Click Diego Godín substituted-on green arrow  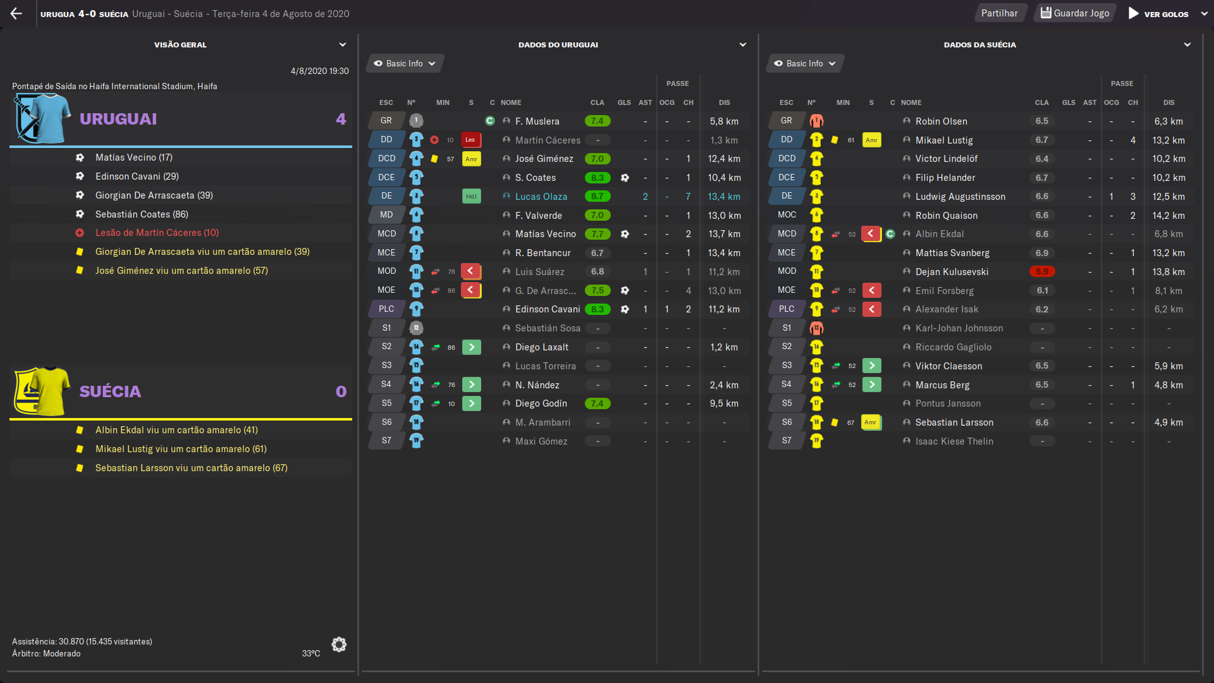click(x=472, y=403)
